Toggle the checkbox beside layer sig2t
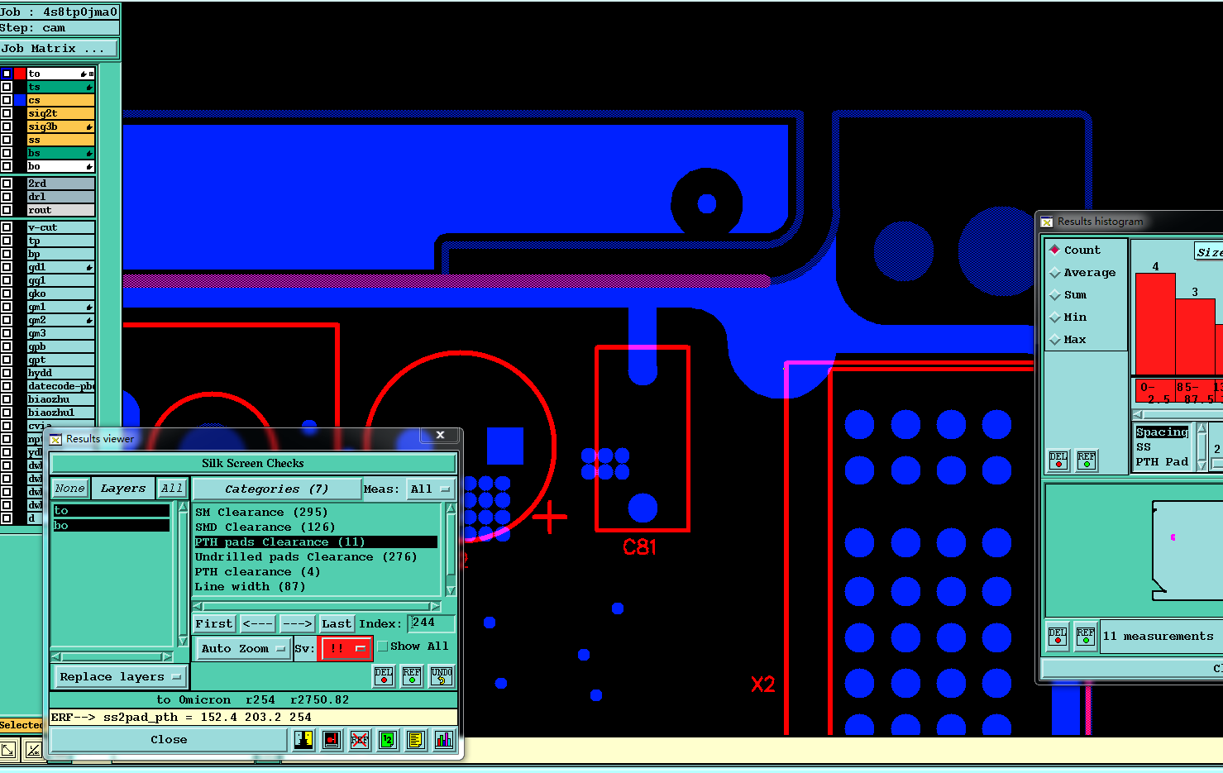1223x773 pixels. pyautogui.click(x=7, y=113)
